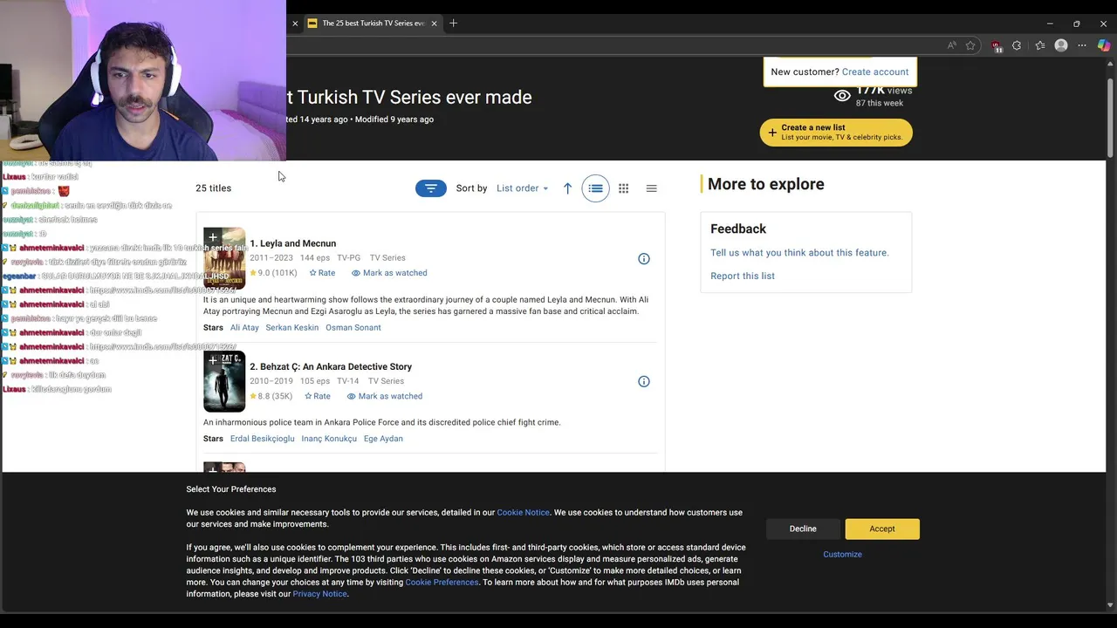The height and width of the screenshot is (628, 1117).
Task: Open the List order sort dropdown
Action: [x=522, y=188]
